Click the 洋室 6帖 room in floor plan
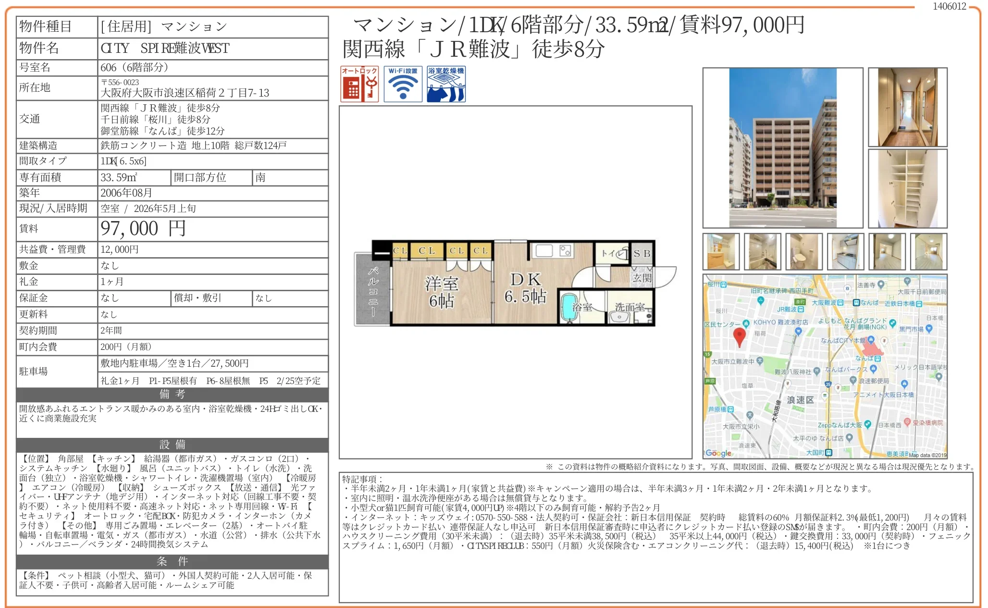Screen dimensions: 988x608 [441, 292]
